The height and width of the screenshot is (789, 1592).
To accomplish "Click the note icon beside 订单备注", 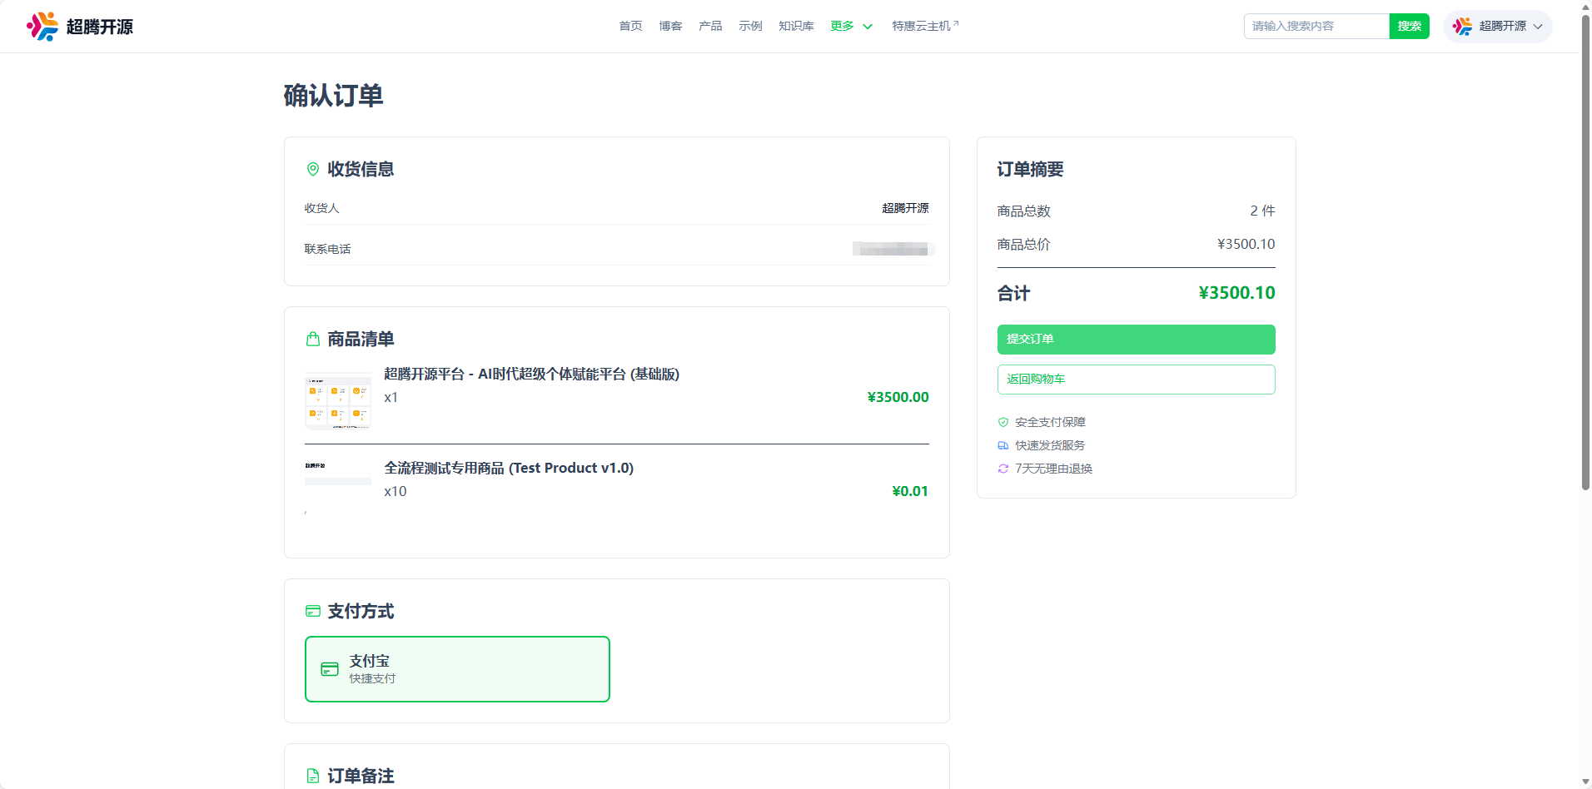I will tap(313, 776).
